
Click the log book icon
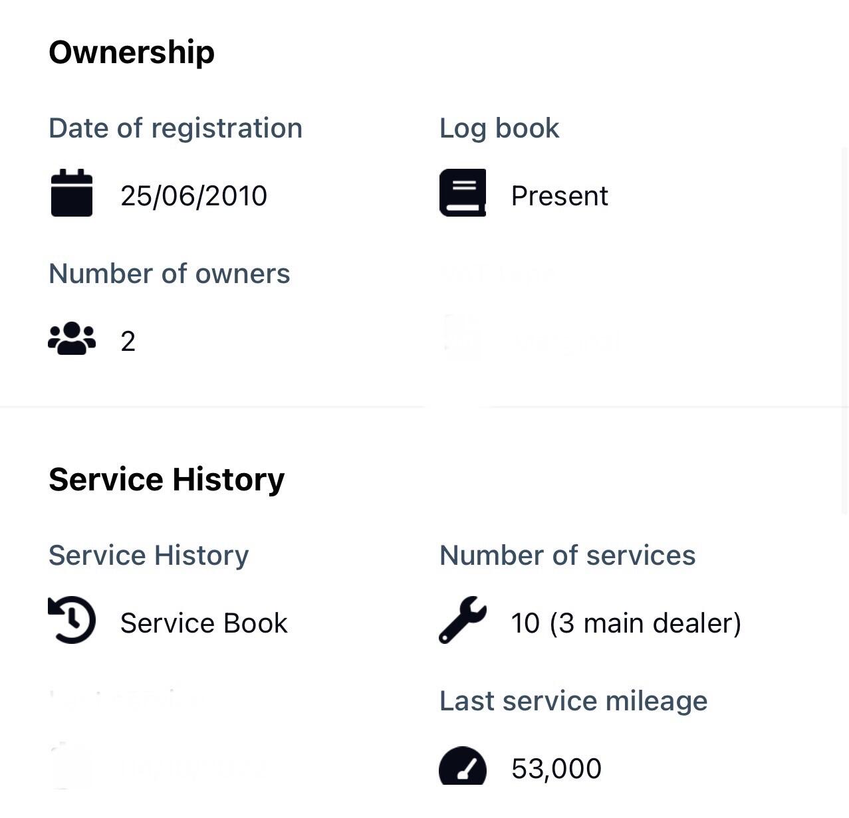(x=463, y=193)
